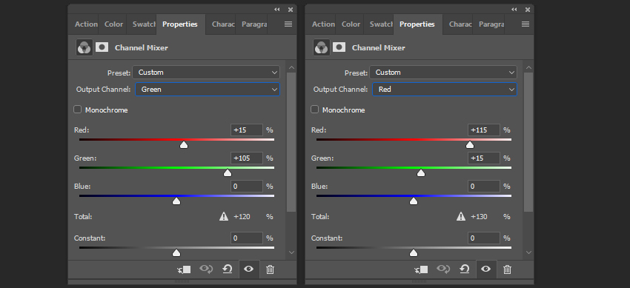Tick Monochrome checkbox in right panel
Viewport: 630px width, 288px height.
314,110
